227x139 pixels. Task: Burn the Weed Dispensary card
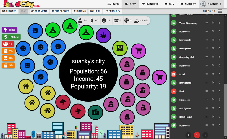[x=220, y=23]
